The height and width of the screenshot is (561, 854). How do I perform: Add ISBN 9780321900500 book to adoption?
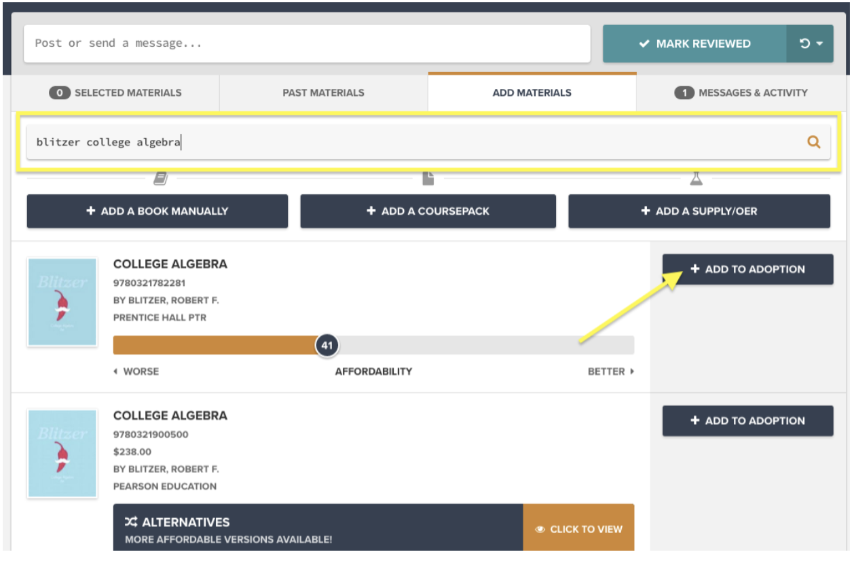pos(747,420)
